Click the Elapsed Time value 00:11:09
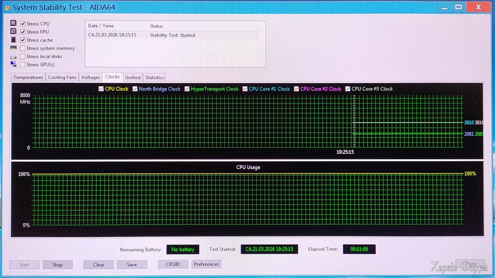Screen dimensions: 495x278 (359, 249)
